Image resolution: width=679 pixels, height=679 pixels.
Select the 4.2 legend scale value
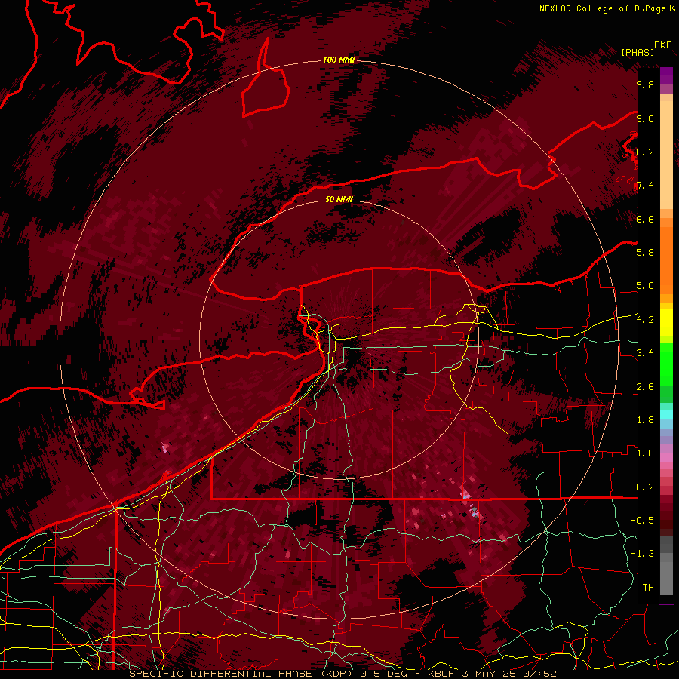click(x=645, y=320)
